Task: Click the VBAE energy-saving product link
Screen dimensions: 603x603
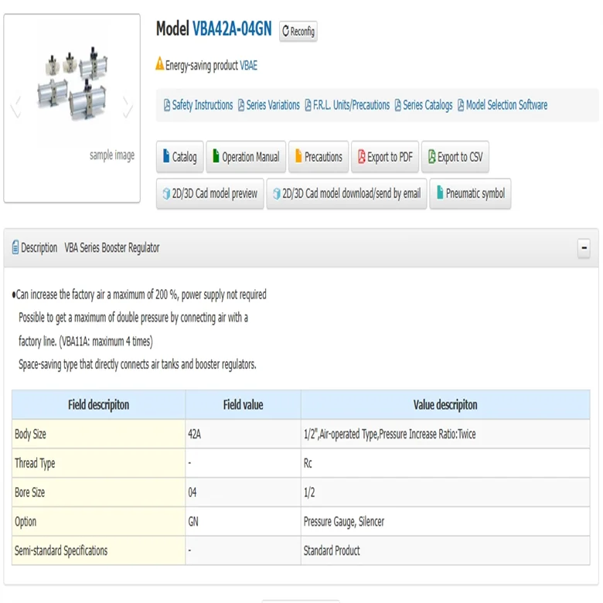Action: 248,66
